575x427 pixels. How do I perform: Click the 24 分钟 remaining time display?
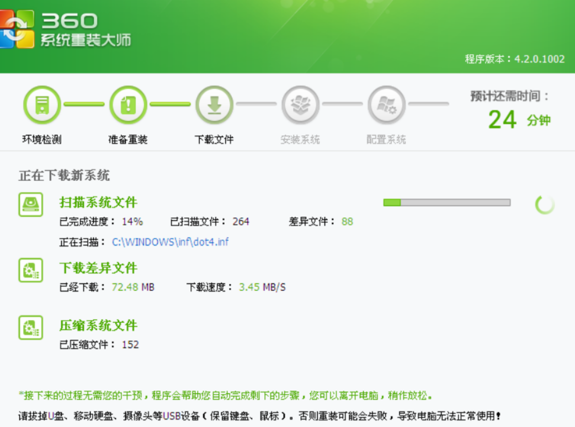(x=518, y=120)
